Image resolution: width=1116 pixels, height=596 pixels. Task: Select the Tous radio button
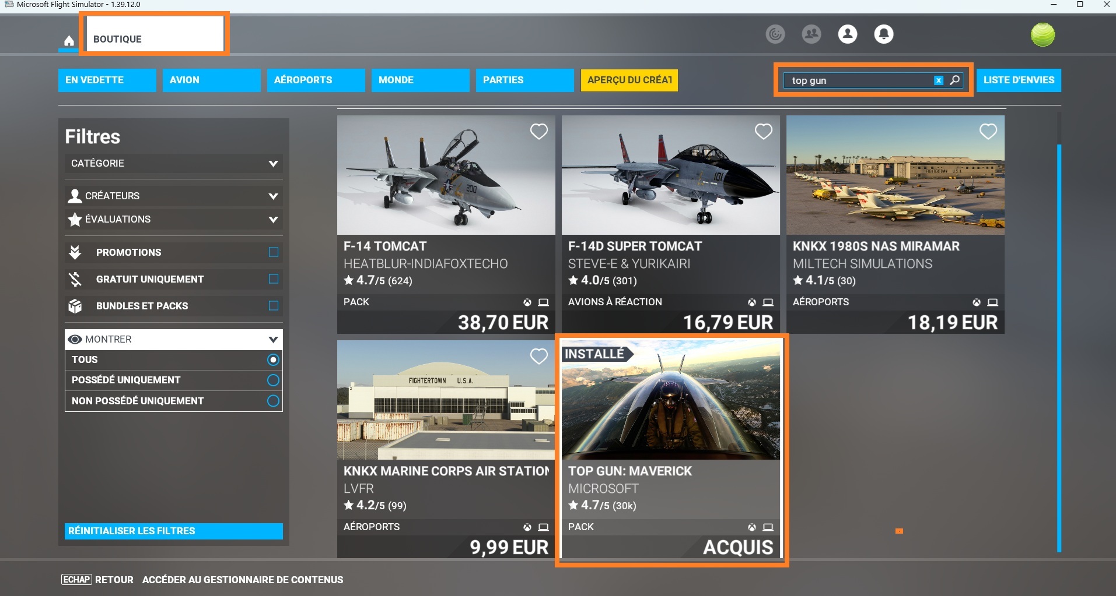(x=273, y=360)
